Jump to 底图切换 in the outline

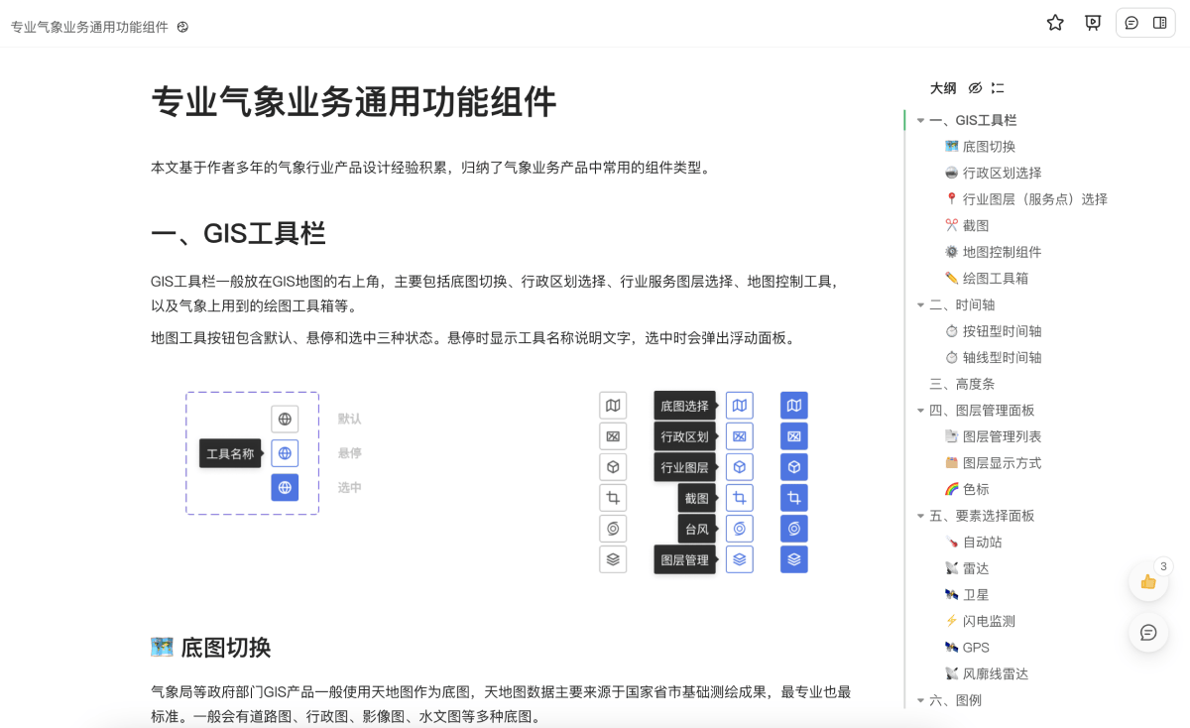coord(980,147)
